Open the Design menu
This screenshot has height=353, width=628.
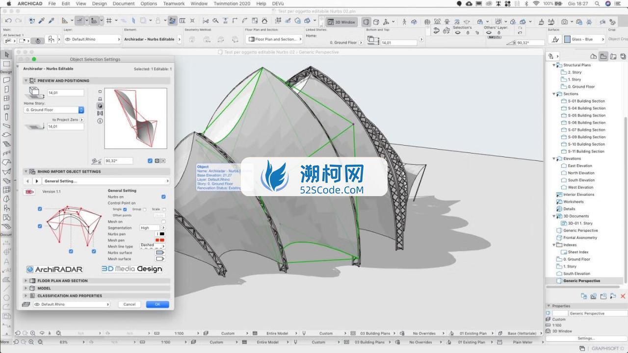pyautogui.click(x=99, y=3)
